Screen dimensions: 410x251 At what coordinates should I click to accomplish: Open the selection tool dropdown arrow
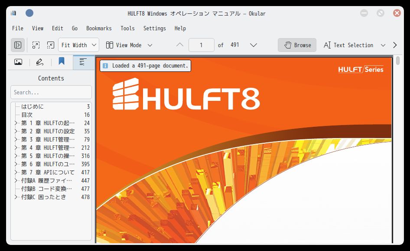pos(383,45)
